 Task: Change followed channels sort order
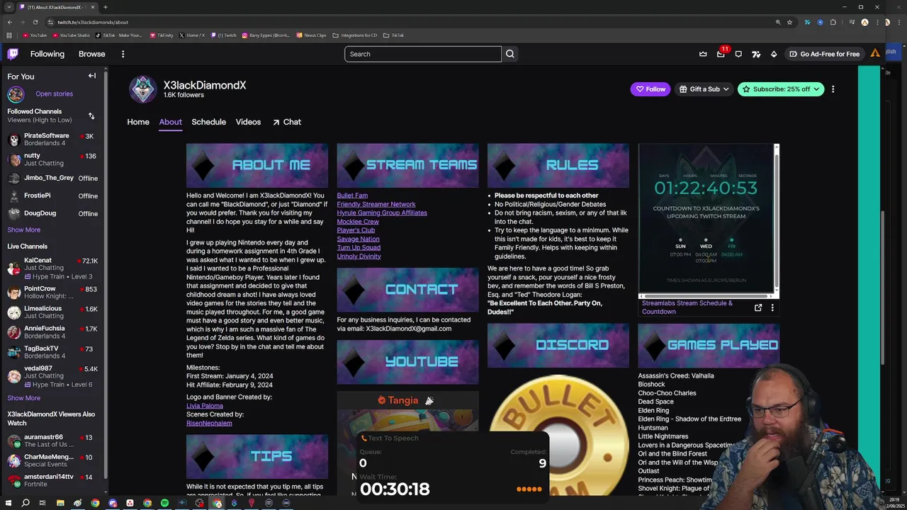(x=91, y=115)
